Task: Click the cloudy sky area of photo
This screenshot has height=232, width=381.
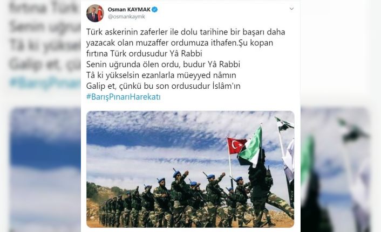Action: point(155,143)
